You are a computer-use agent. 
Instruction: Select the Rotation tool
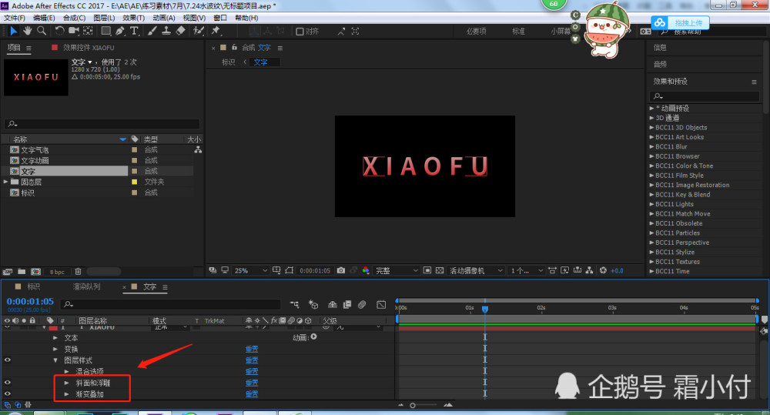59,31
